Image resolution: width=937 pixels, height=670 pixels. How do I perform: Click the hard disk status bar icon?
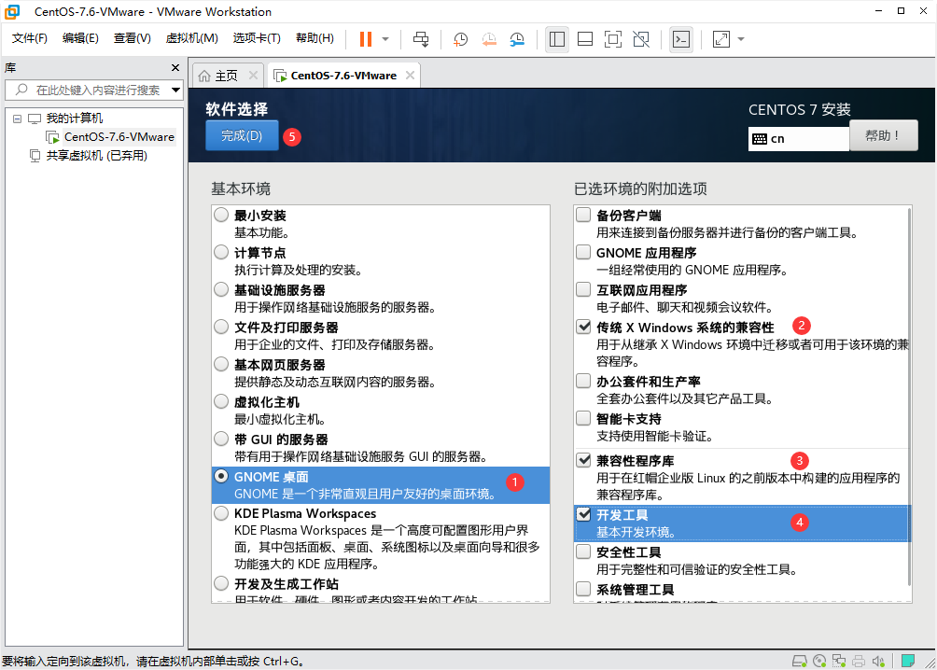(x=800, y=661)
